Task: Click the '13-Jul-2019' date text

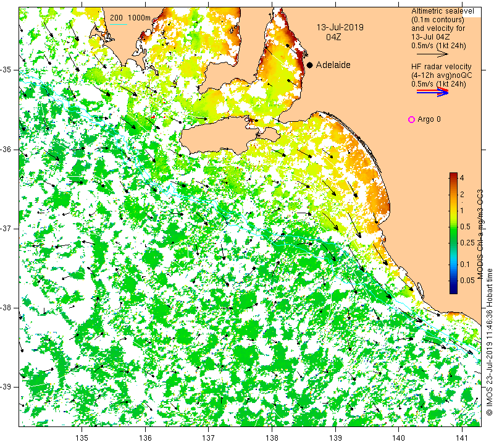Action: point(340,27)
